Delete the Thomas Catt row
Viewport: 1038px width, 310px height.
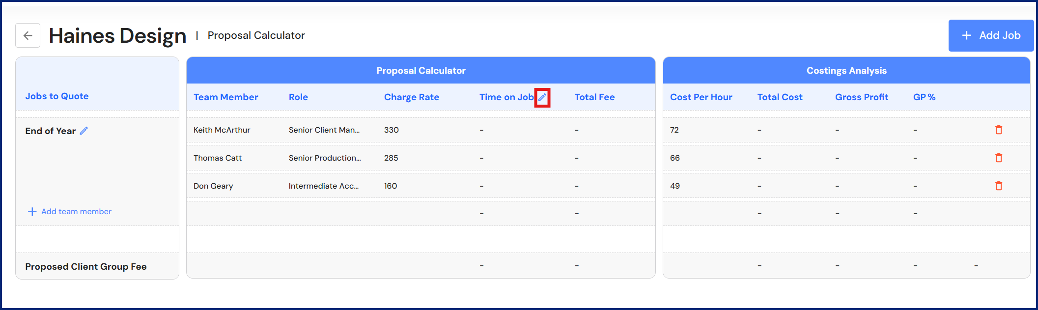coord(999,158)
